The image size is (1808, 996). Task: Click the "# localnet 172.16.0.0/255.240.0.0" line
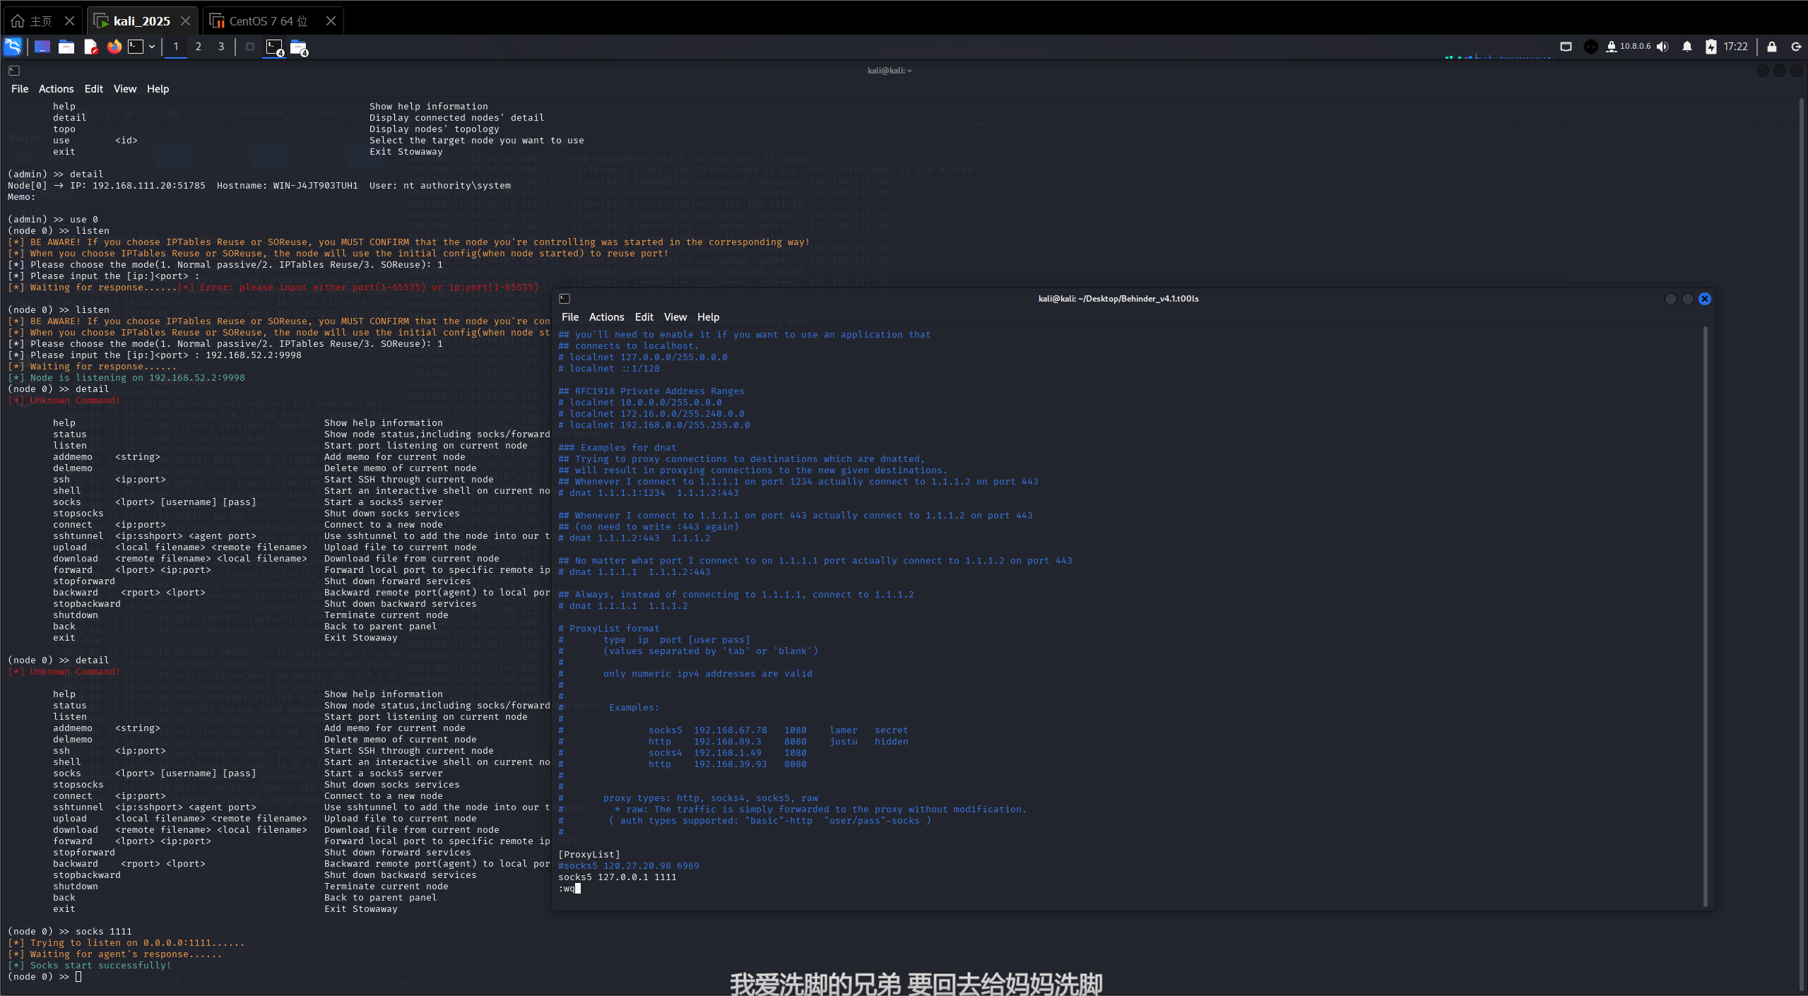[651, 414]
